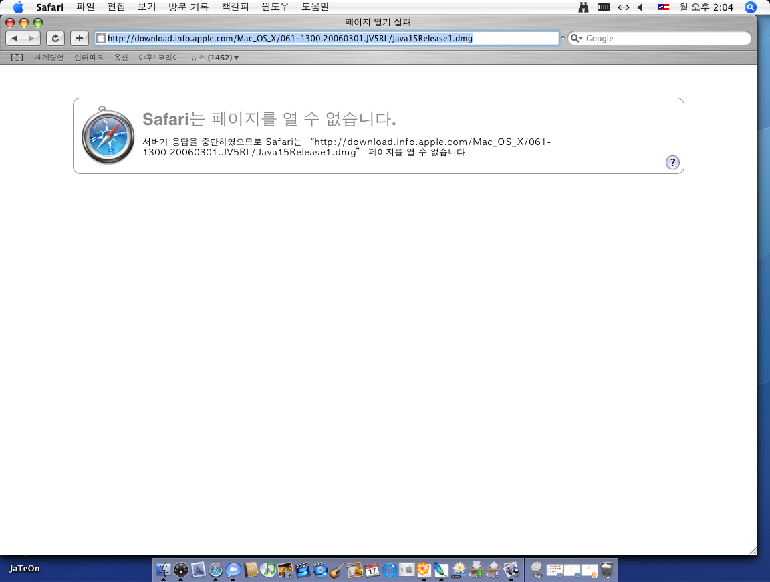Open iChat from the Dock

pyautogui.click(x=233, y=570)
